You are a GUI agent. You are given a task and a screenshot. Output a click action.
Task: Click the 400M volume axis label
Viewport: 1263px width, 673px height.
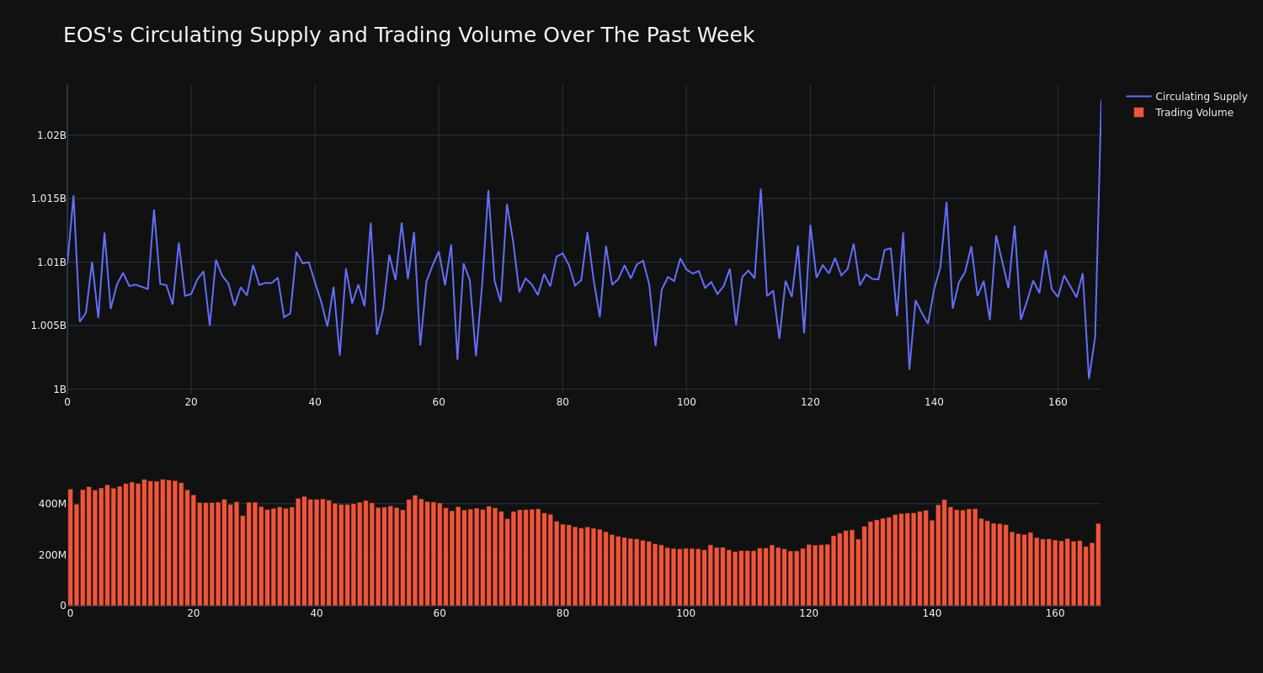(x=52, y=504)
